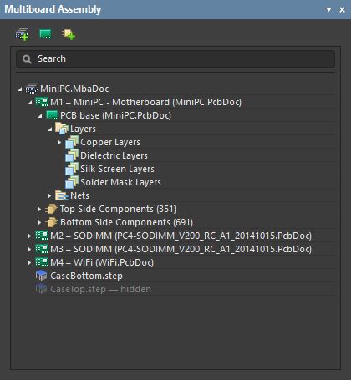
Task: Click the M2 SODIMM board icon
Action: (x=42, y=236)
